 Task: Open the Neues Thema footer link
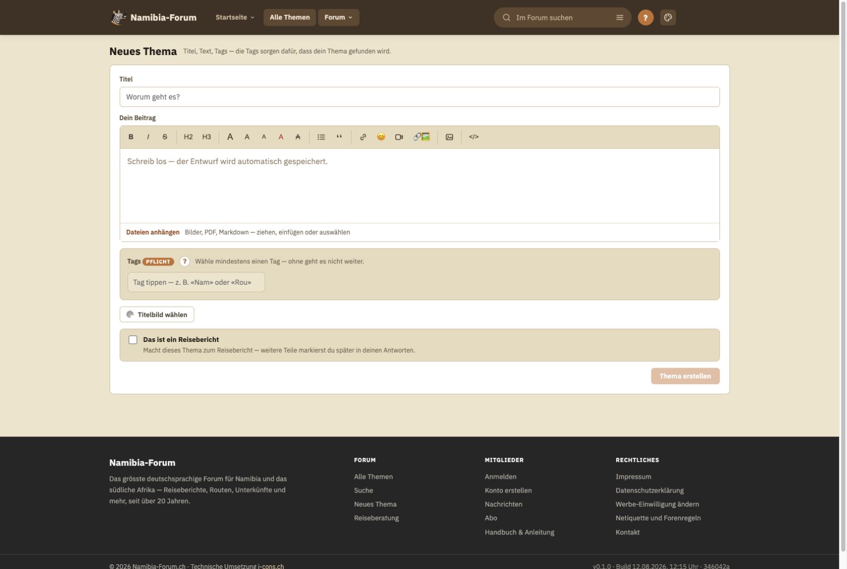pos(375,504)
